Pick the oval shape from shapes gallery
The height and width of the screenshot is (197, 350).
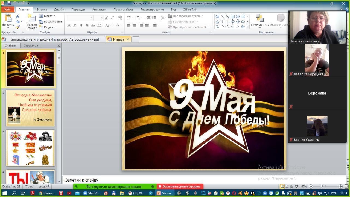237,16
